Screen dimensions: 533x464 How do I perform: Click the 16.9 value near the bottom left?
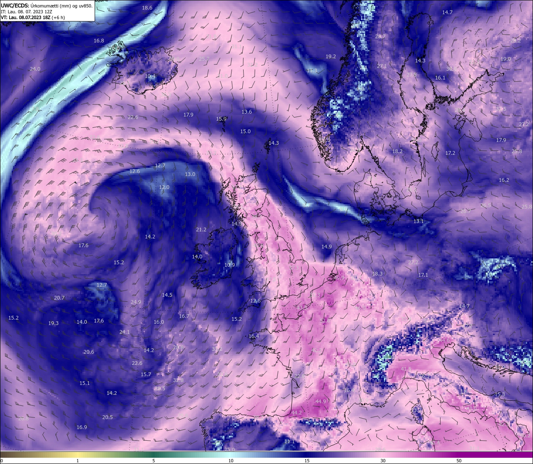pos(82,427)
